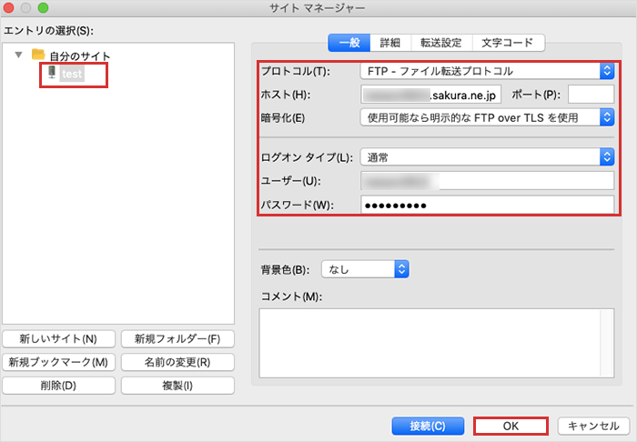
Task: Open the プロトコル dropdown
Action: pyautogui.click(x=487, y=71)
